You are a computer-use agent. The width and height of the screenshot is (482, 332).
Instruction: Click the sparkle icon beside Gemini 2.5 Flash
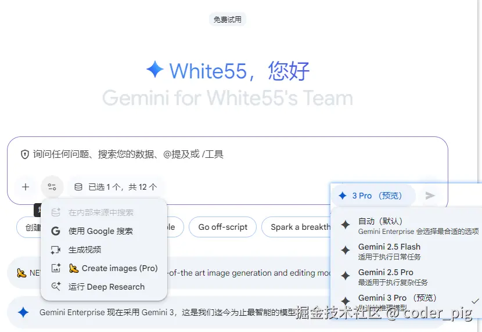pyautogui.click(x=345, y=250)
